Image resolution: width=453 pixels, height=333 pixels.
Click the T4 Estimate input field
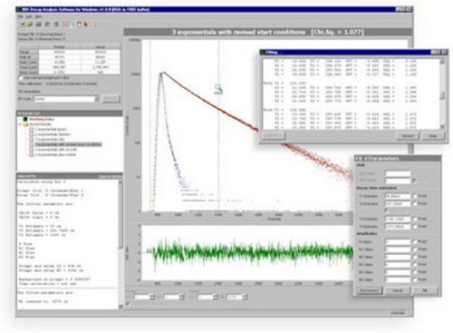click(x=398, y=226)
